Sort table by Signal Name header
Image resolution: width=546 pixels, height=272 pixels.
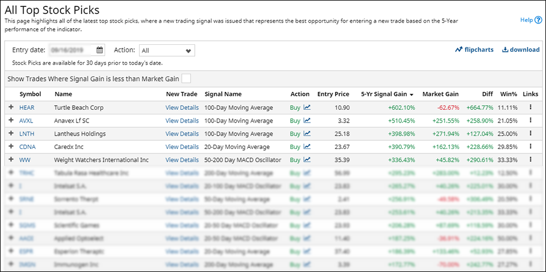coord(223,94)
